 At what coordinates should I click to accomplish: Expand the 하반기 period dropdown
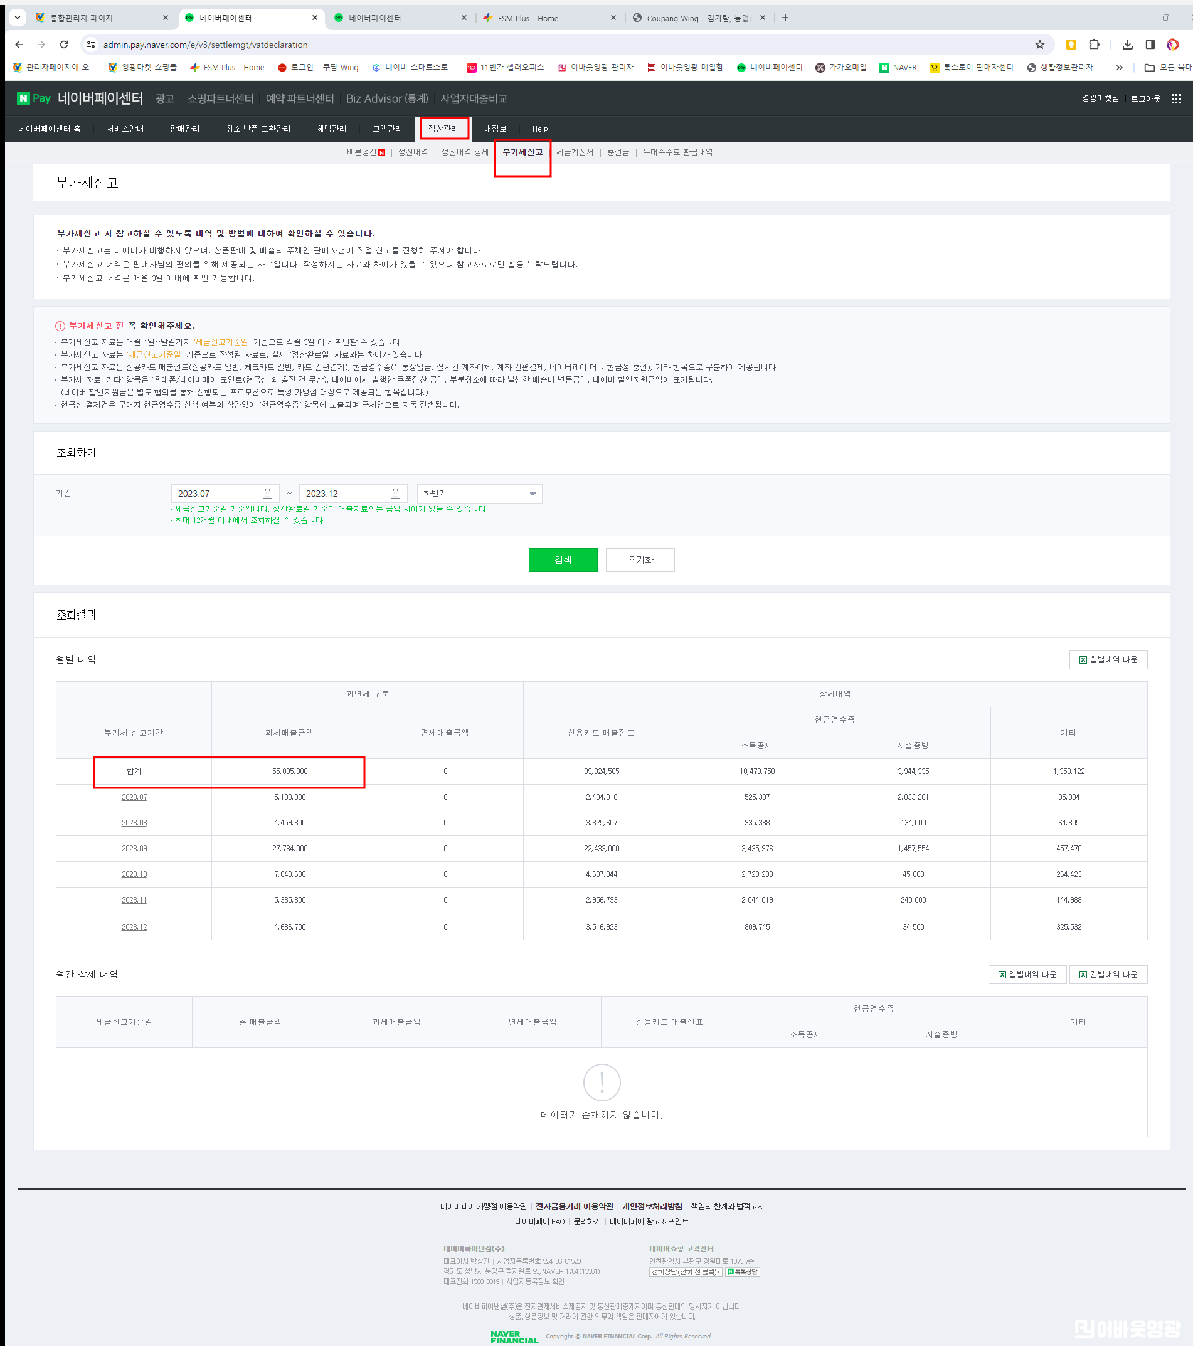point(479,494)
